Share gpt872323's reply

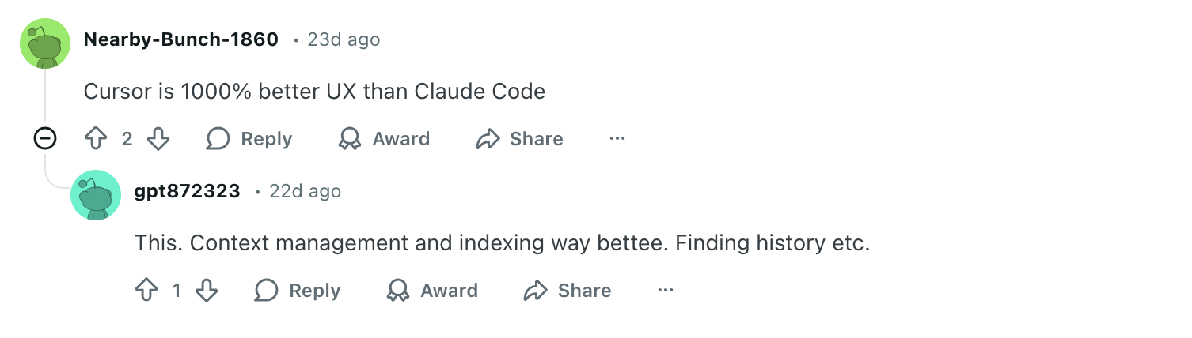tap(568, 291)
